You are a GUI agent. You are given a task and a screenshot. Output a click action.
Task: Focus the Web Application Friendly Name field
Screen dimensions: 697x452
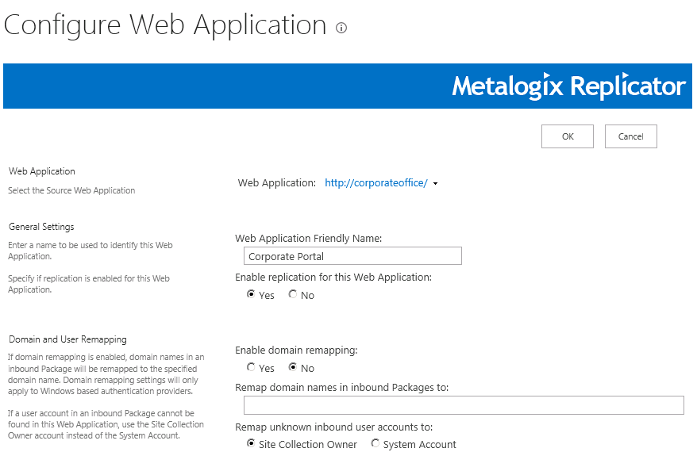pyautogui.click(x=352, y=256)
